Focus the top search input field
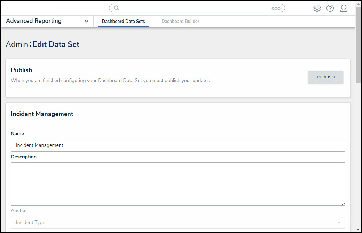Viewport: 362px width, 233px height. pos(195,8)
